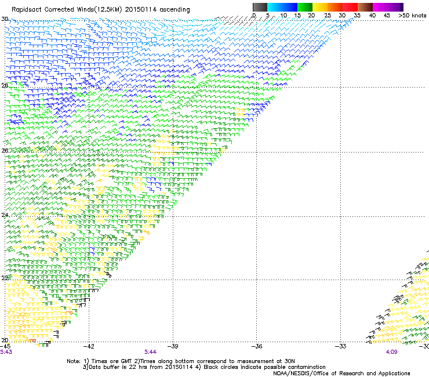Click the purple '5:43' swath time label
The height and width of the screenshot is (377, 429).
pos(6,352)
